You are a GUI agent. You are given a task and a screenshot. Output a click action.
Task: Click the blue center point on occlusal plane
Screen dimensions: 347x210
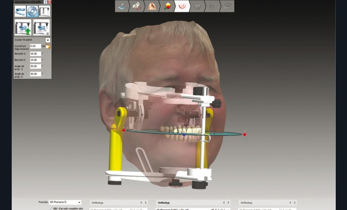[x=184, y=135]
